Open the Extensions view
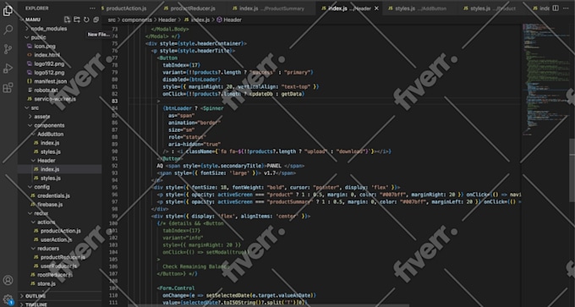This screenshot has height=307, width=575. pos(8,88)
